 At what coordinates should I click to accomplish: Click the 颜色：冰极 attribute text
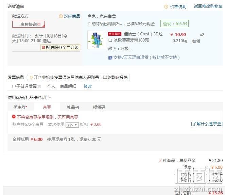coord(120,49)
